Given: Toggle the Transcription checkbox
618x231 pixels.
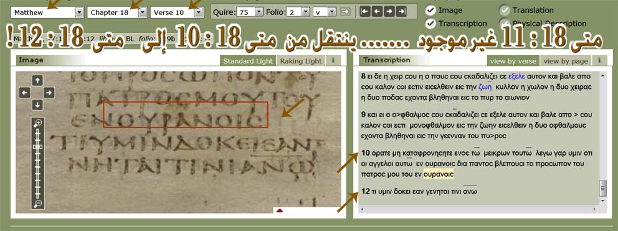Looking at the screenshot, I should point(430,23).
